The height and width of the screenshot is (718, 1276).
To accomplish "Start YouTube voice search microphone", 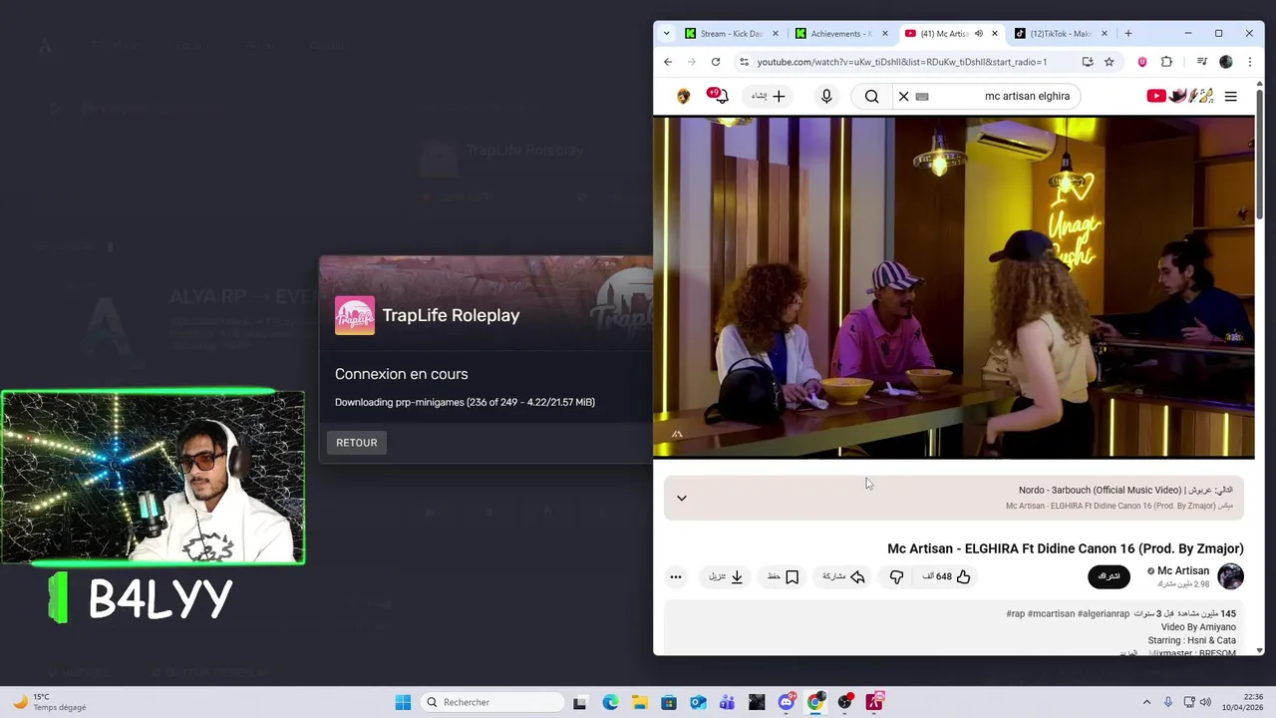I will [x=826, y=96].
